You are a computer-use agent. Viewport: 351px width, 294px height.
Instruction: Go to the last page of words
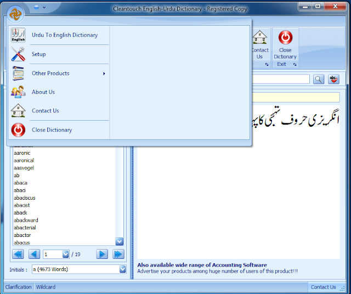coord(118,254)
